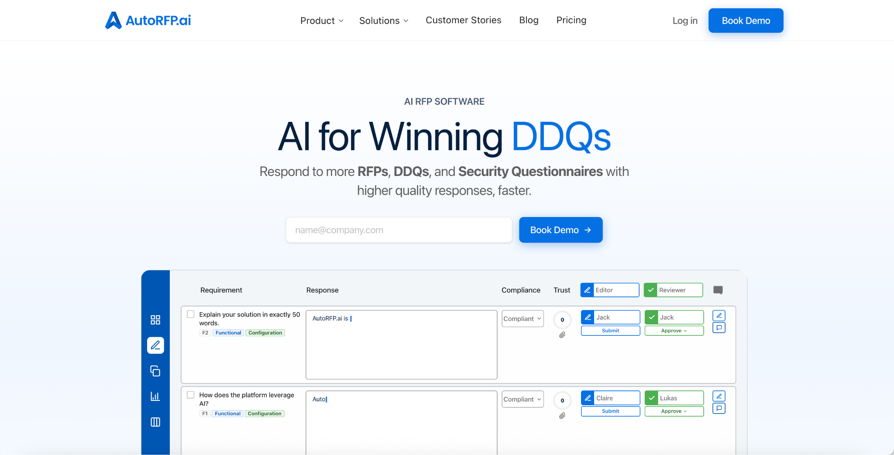Viewport: 894px width, 455px height.
Task: Click the Log in link
Action: [x=684, y=21]
